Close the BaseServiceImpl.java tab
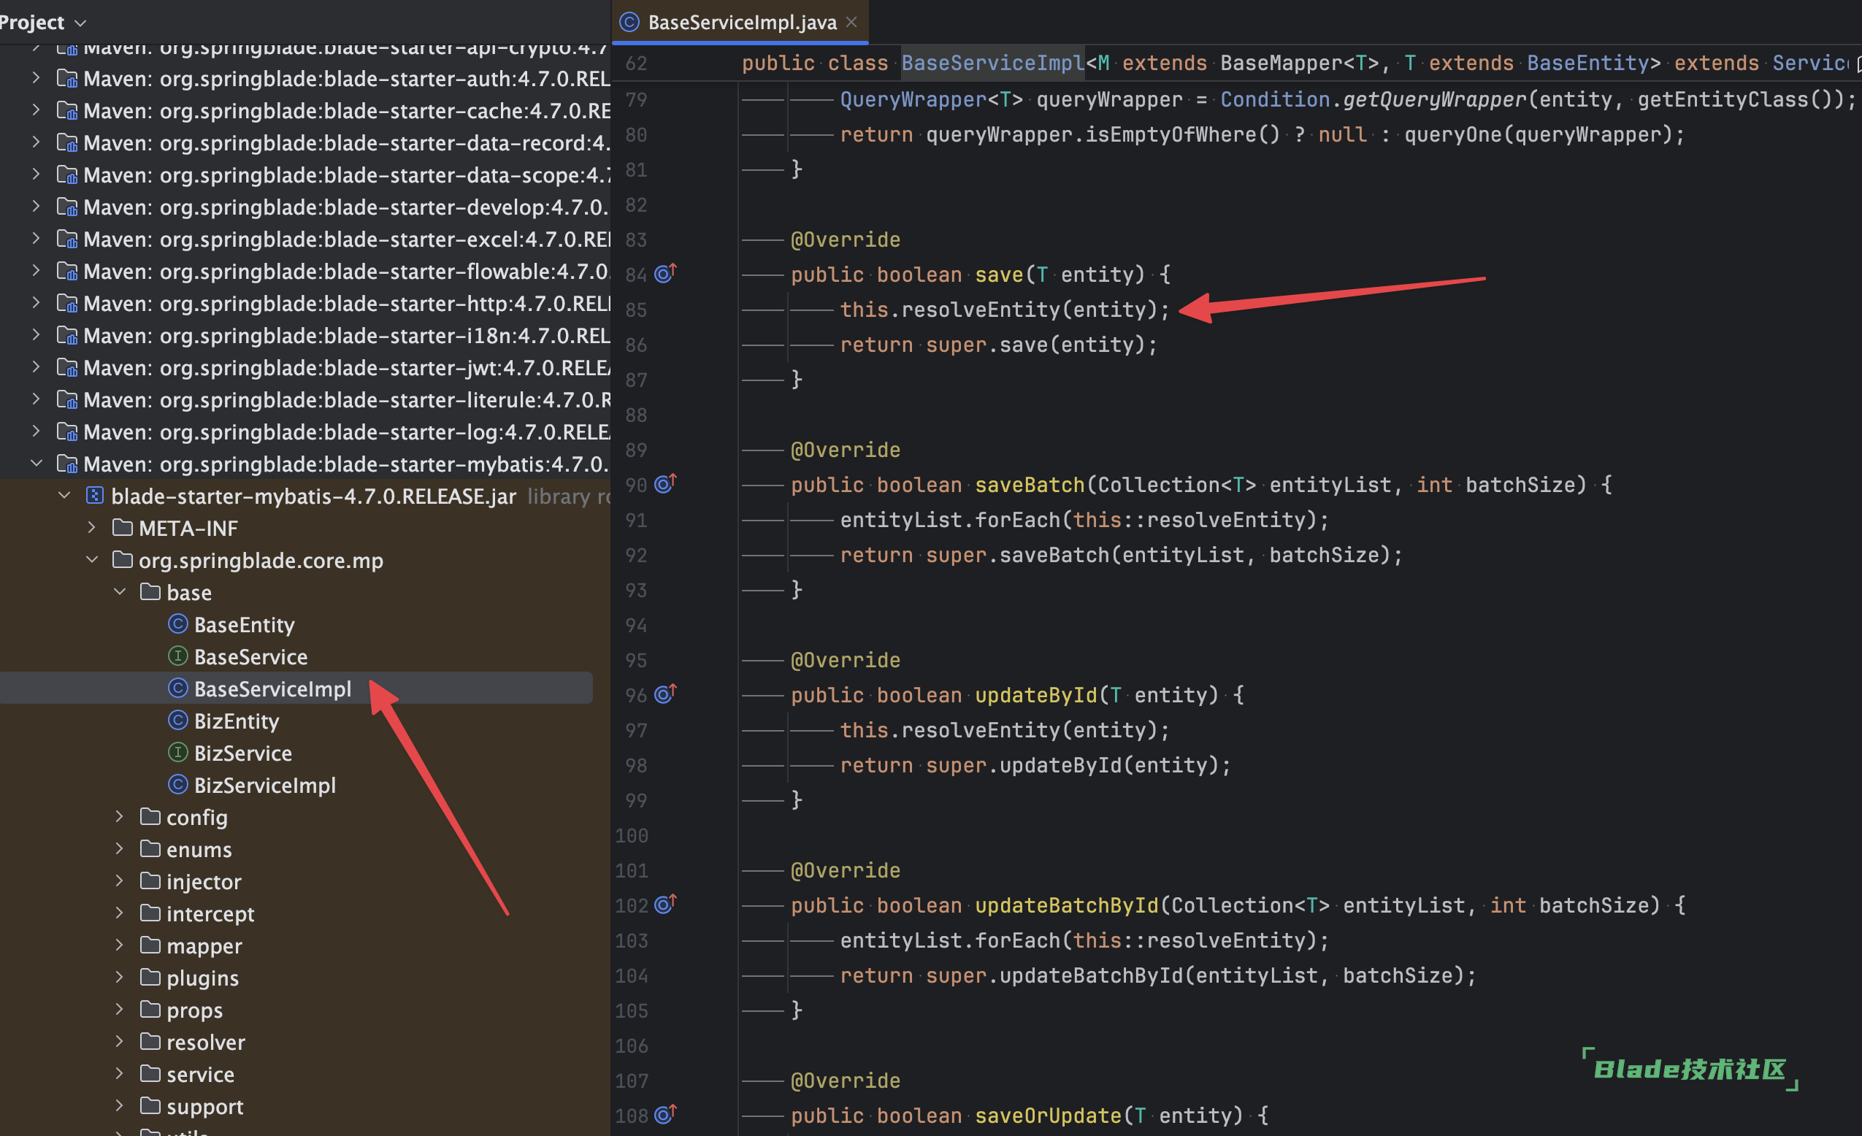Image resolution: width=1862 pixels, height=1136 pixels. pyautogui.click(x=851, y=22)
